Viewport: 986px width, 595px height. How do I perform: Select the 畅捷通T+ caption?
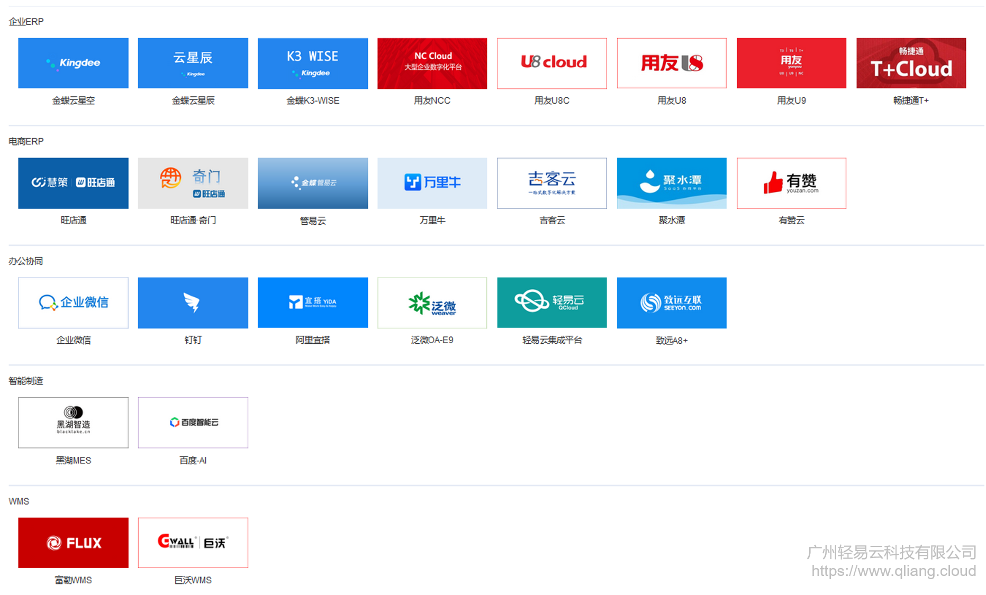point(911,100)
